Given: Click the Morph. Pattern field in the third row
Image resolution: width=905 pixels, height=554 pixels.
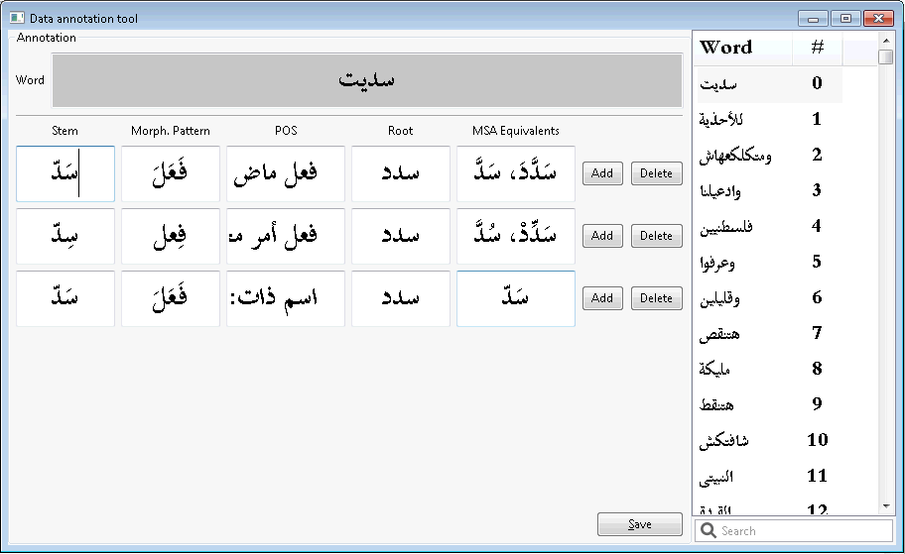Looking at the screenshot, I should 171,298.
